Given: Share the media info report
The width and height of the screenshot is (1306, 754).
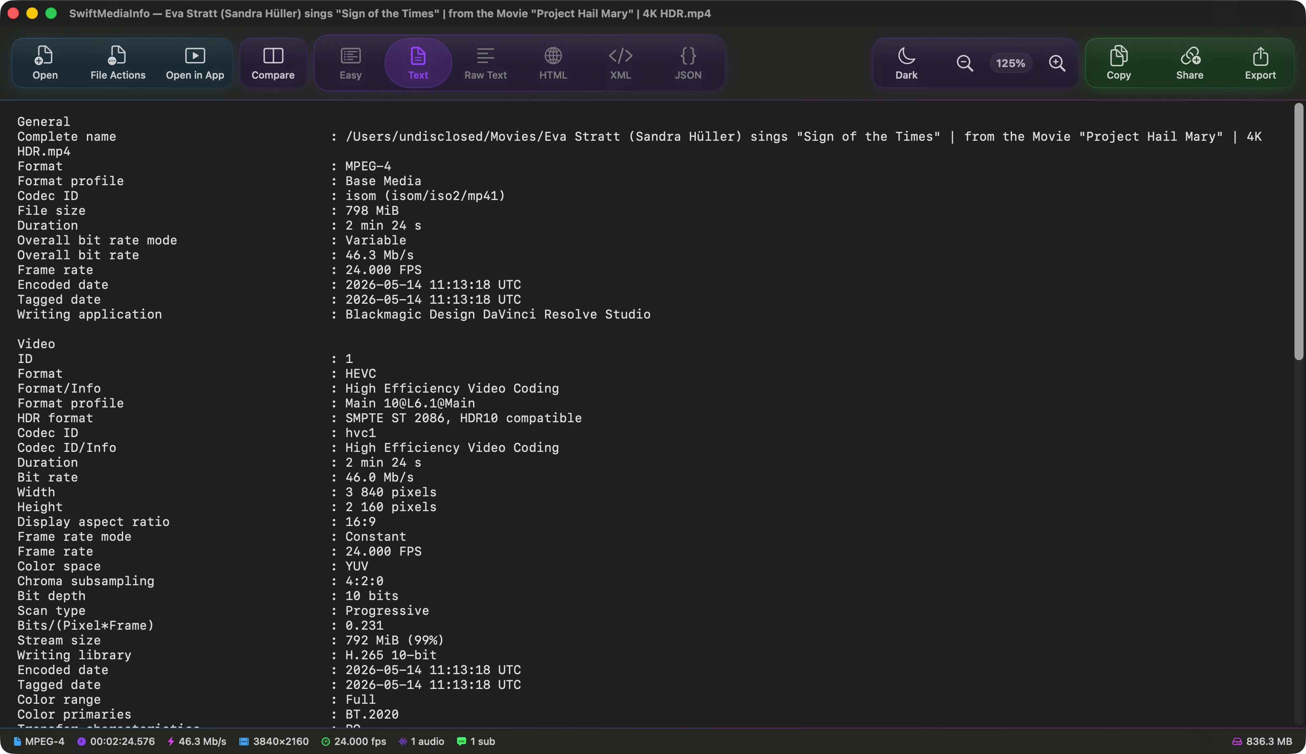Looking at the screenshot, I should [1190, 63].
